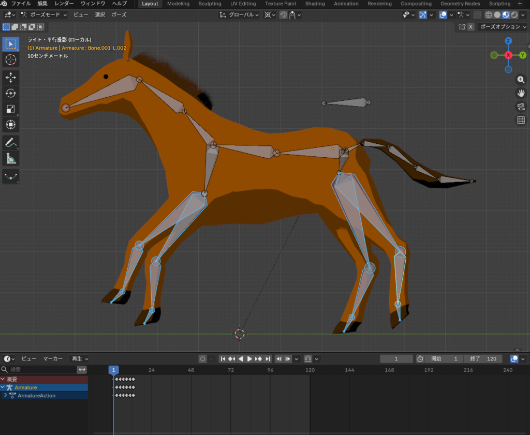Expand the ArmatureAction tree item
This screenshot has width=530, height=435.
point(5,396)
